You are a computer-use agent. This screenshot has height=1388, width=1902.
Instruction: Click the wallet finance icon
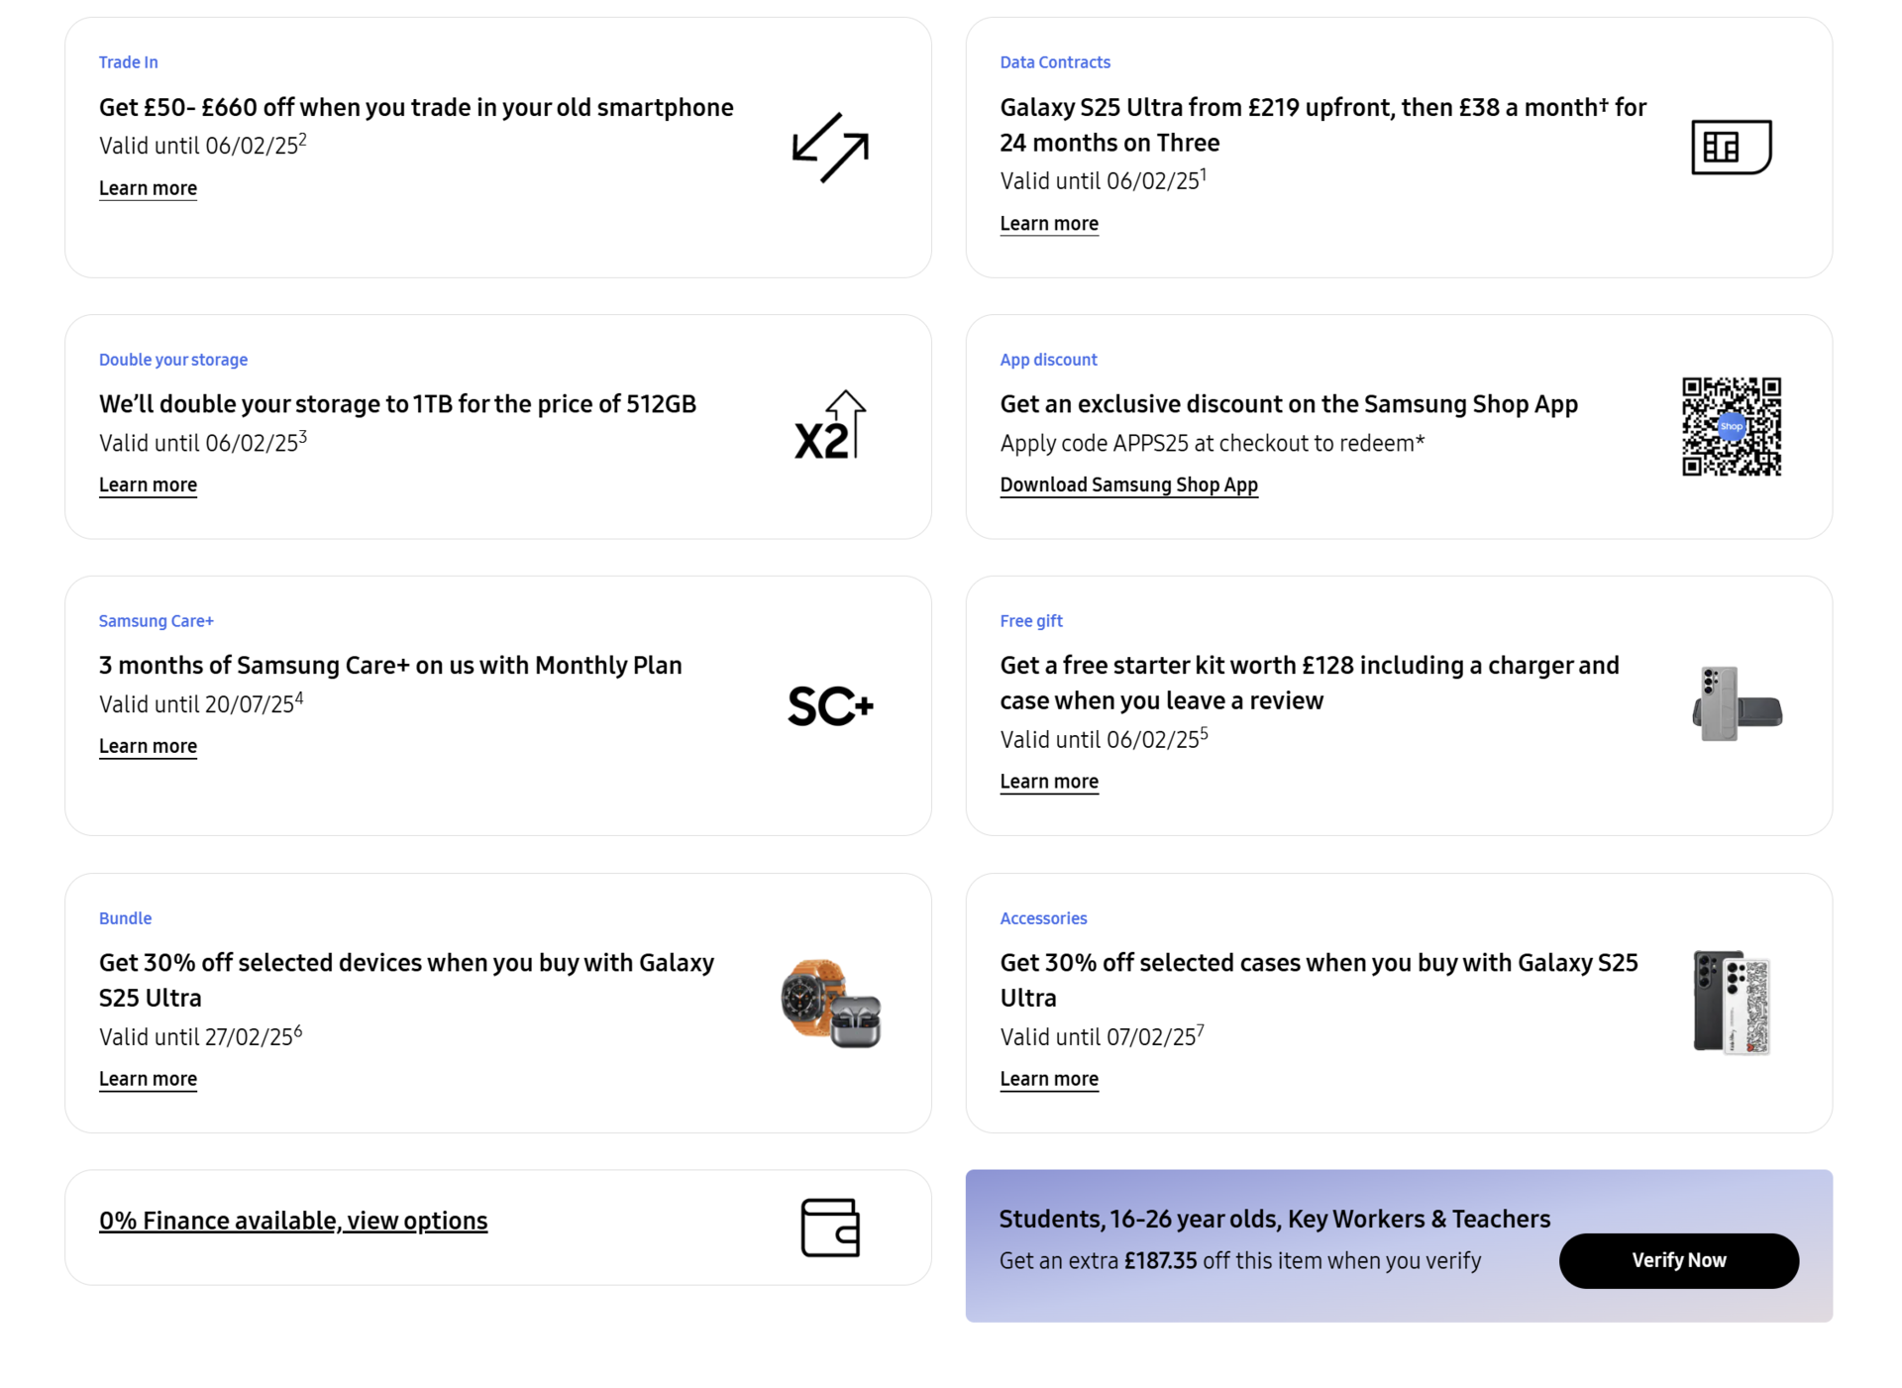830,1228
